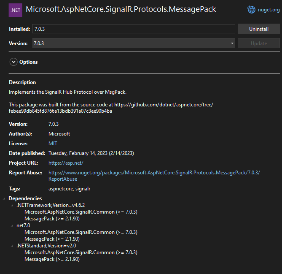Screen dimensions: 282x274
Task: Open the Report Abuse nuget.org link
Action: (x=154, y=176)
